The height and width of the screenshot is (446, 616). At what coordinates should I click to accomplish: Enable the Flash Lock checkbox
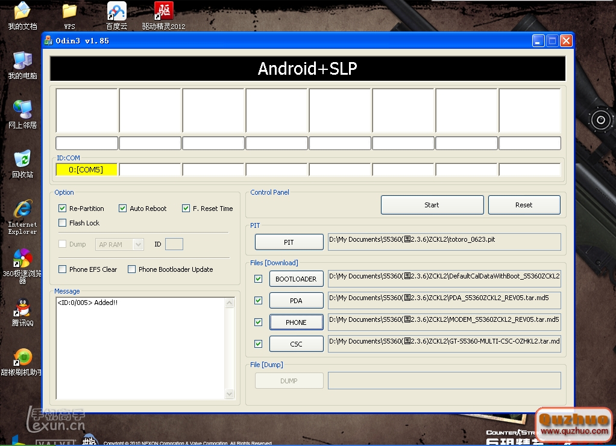click(x=63, y=223)
